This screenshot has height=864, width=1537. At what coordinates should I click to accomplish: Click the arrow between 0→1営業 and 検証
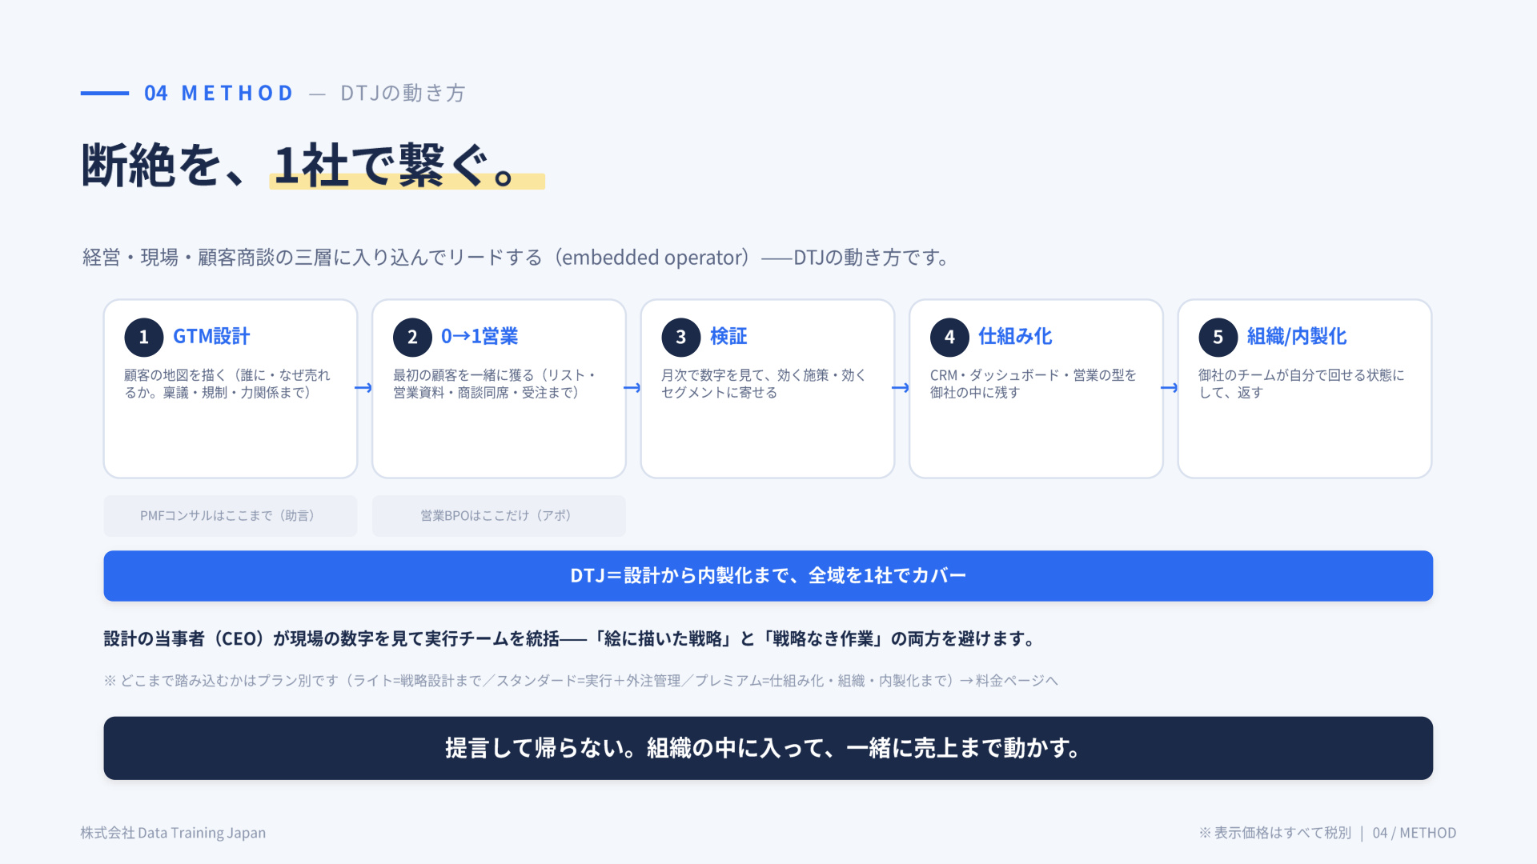632,388
